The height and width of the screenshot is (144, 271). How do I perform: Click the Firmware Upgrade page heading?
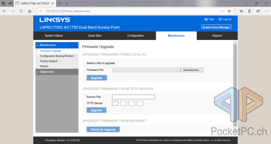[98, 47]
